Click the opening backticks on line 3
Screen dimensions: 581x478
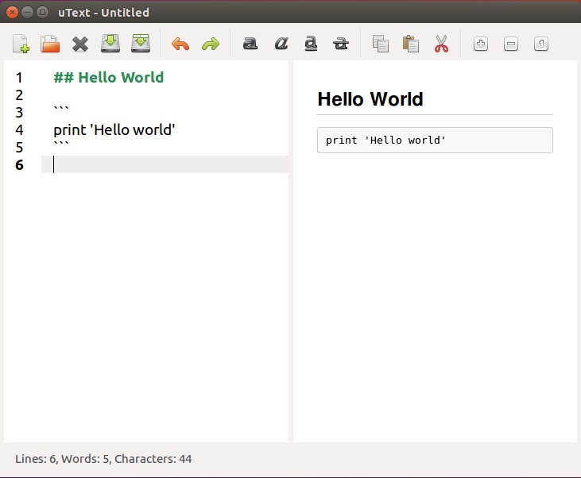click(61, 109)
